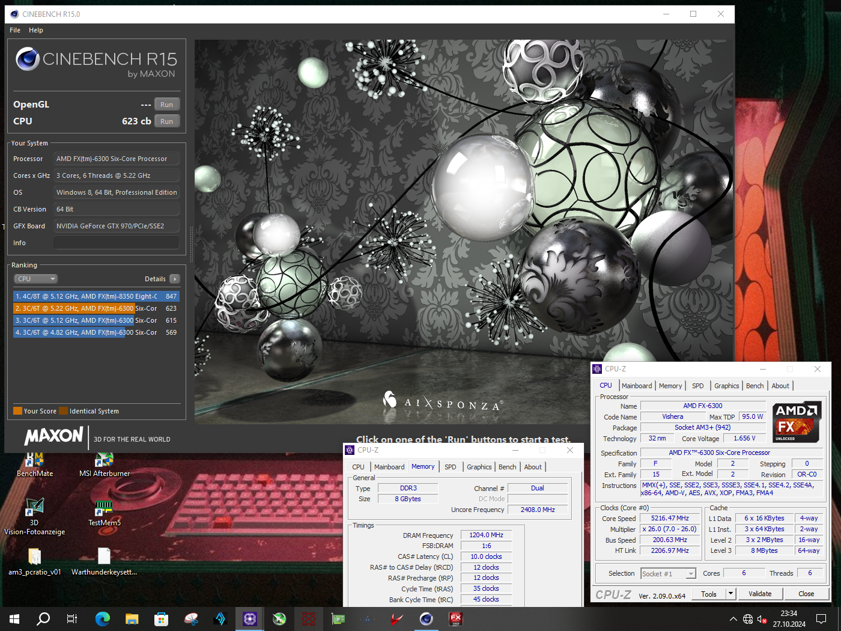Image resolution: width=841 pixels, height=631 pixels.
Task: Open the AMD FX taskbar icon
Action: click(455, 619)
